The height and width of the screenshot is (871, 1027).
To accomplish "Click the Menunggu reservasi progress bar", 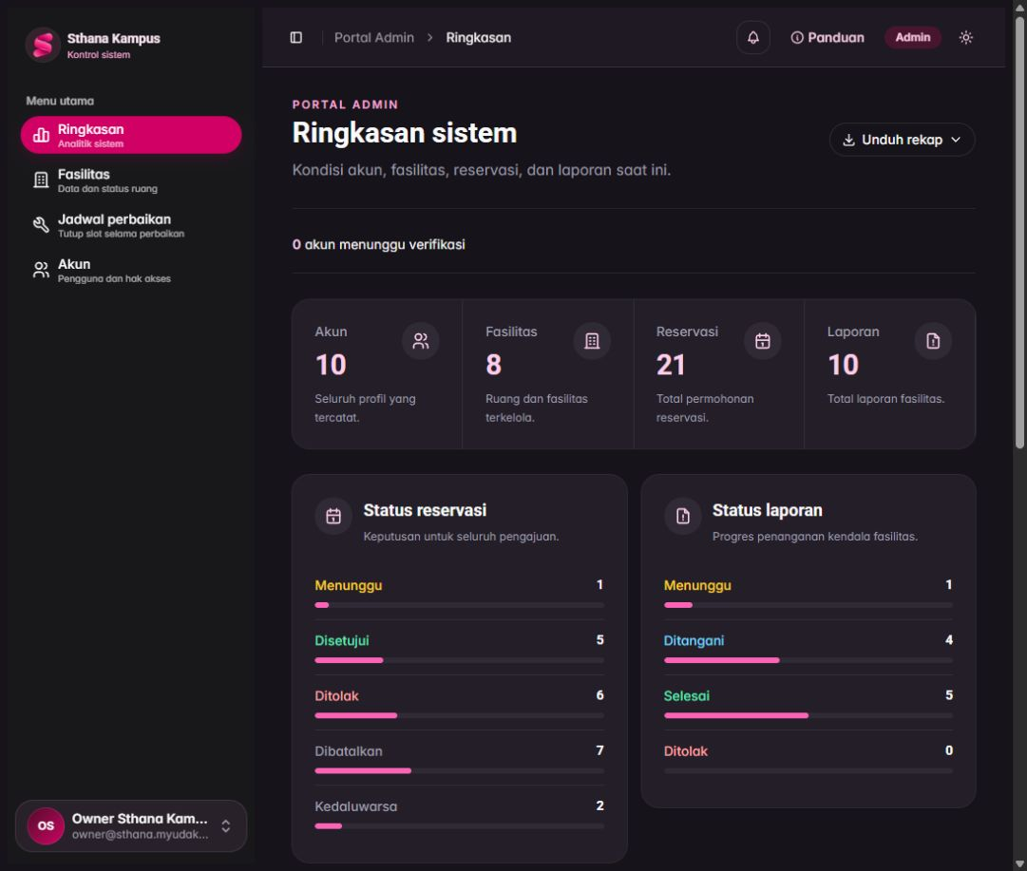I will (x=459, y=605).
